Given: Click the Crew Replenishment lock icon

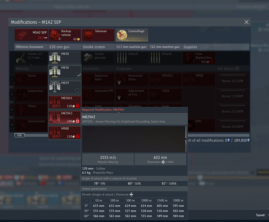Looking at the screenshot, I should [212, 62].
